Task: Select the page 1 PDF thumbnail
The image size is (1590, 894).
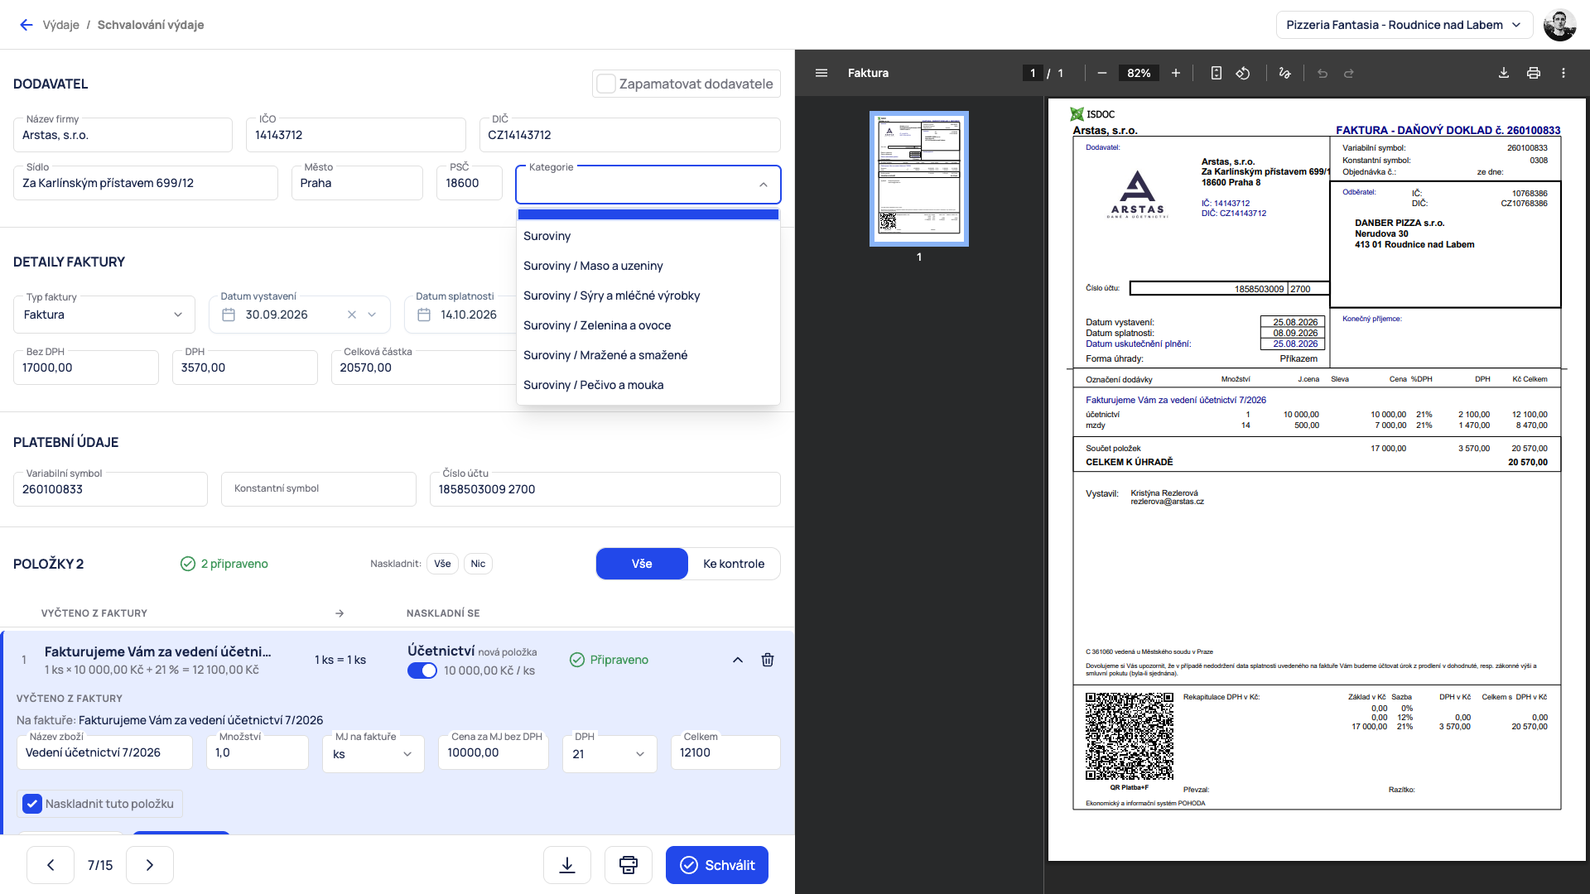Action: click(x=919, y=179)
